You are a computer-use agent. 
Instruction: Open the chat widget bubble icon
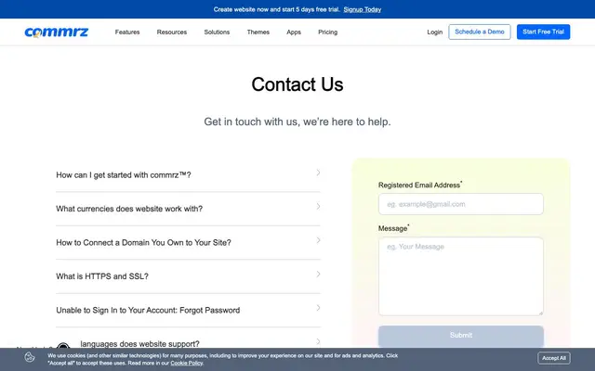[63, 346]
